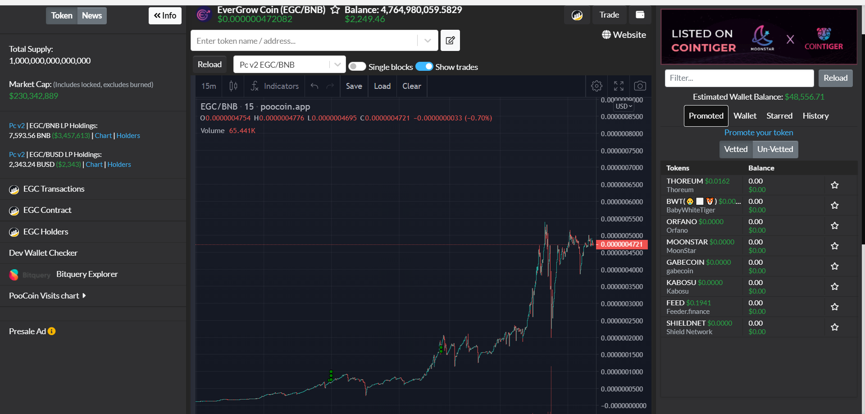This screenshot has height=414, width=865.
Task: Select the History tab
Action: 815,116
